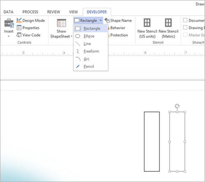Screen dimensions: 205x182
Task: Open the Behavior settings button
Action: (116, 28)
